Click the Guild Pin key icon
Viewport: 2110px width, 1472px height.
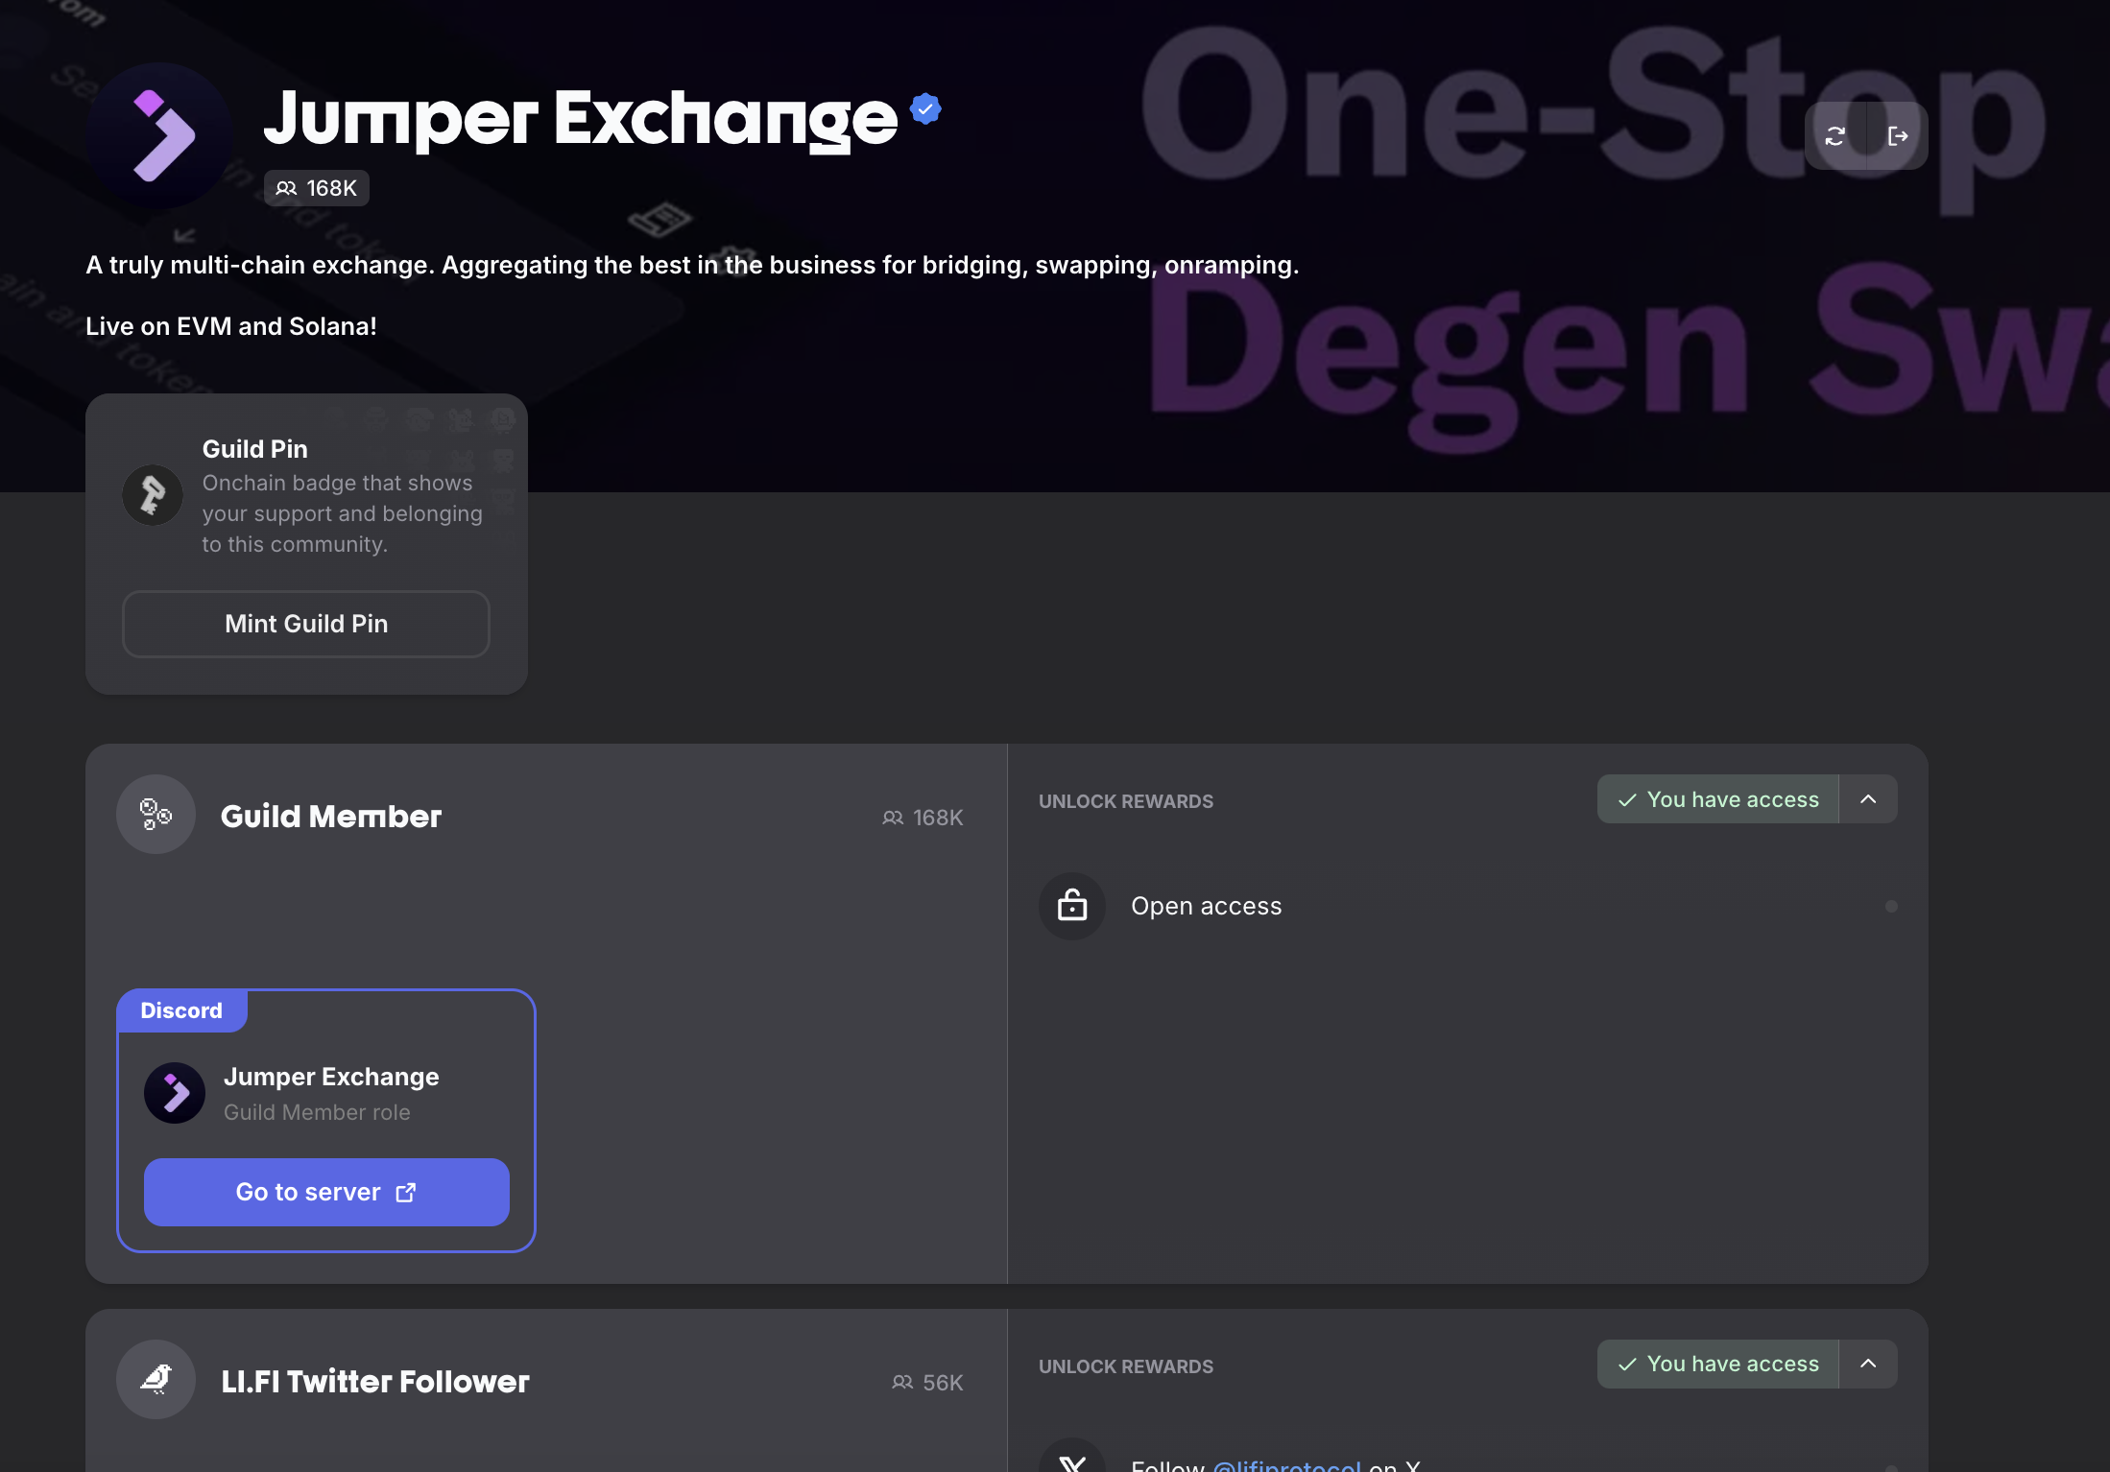click(x=153, y=495)
